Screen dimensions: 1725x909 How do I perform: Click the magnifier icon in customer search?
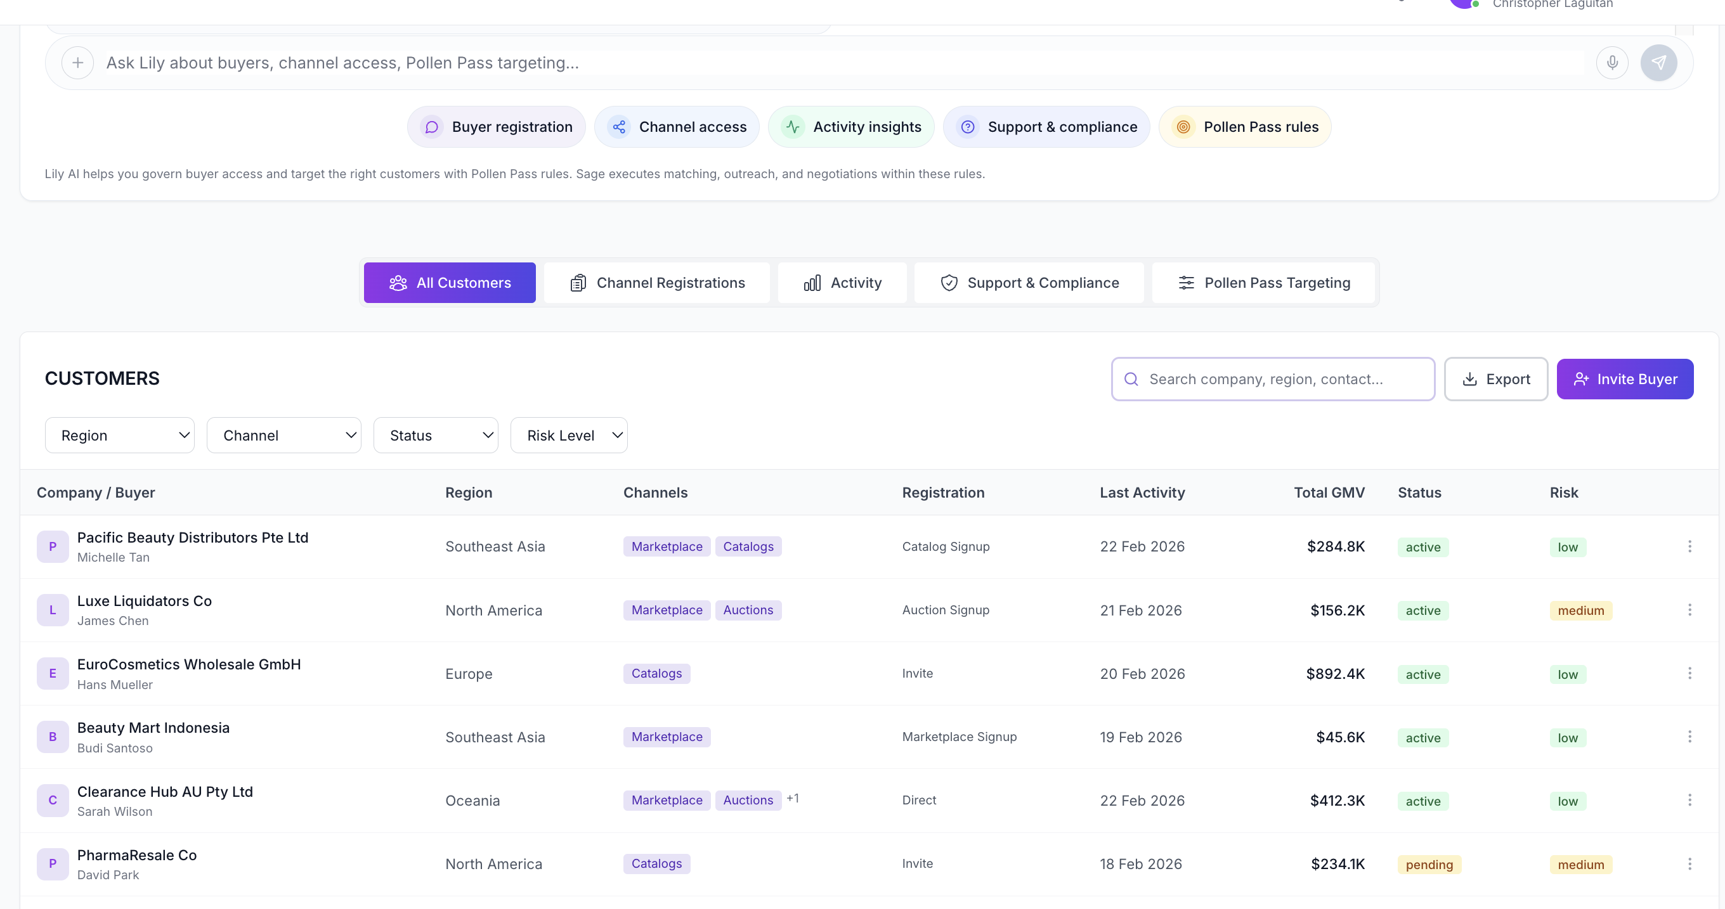(x=1131, y=379)
